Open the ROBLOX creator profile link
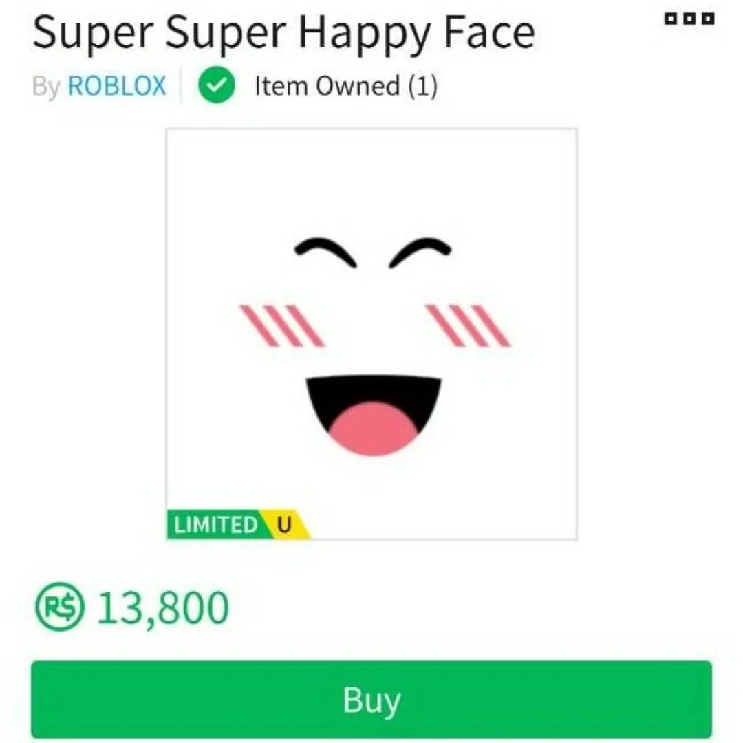The height and width of the screenshot is (743, 743). [117, 86]
